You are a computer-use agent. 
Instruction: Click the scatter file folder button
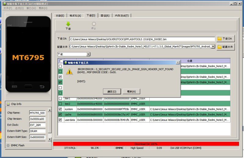[225, 47]
